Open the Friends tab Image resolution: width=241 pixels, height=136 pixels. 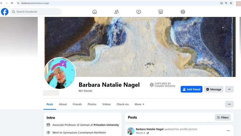click(x=77, y=104)
